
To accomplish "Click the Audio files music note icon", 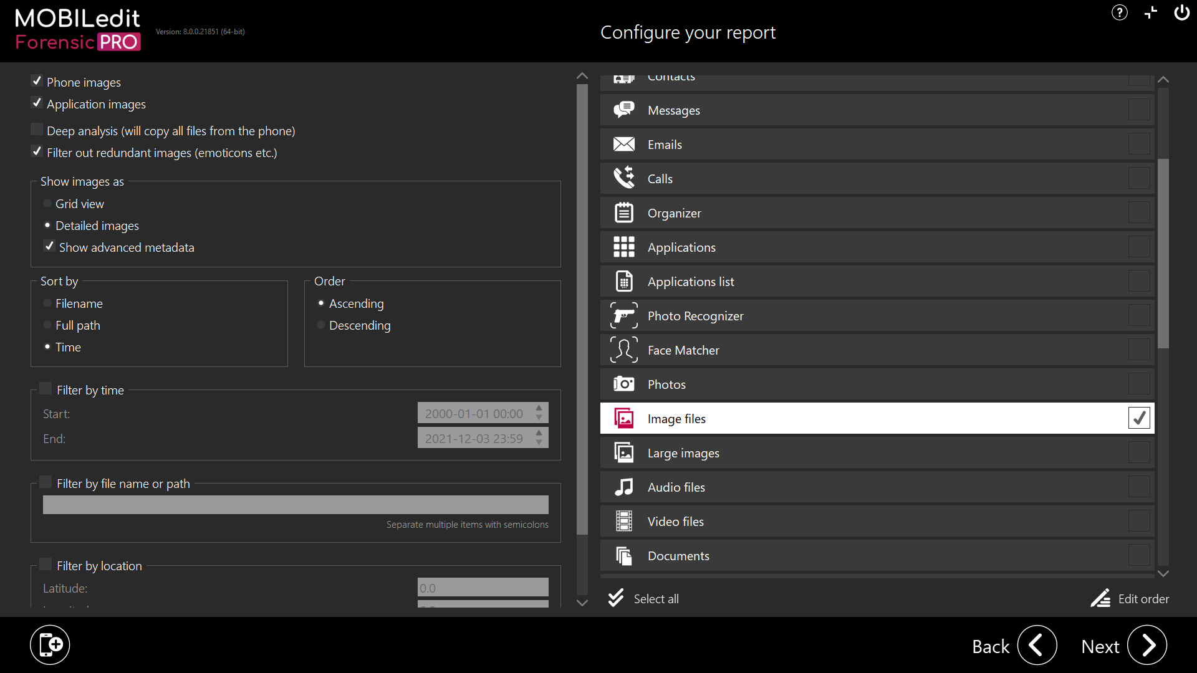I will point(623,487).
